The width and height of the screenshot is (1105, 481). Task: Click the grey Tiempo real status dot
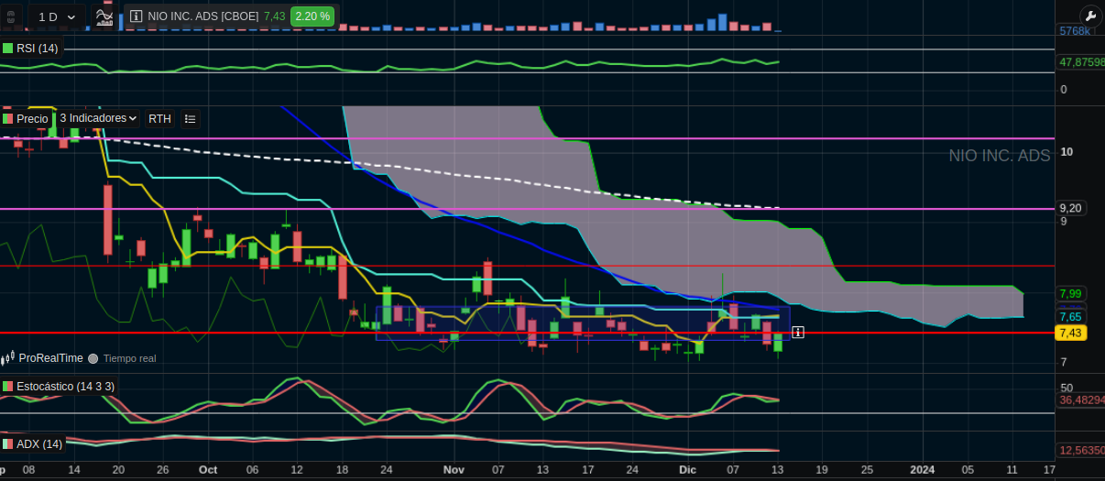tap(93, 359)
